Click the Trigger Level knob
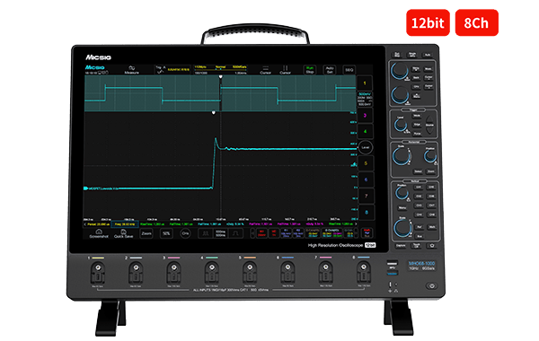Image resolution: width=539 pixels, height=341 pixels. [400, 126]
